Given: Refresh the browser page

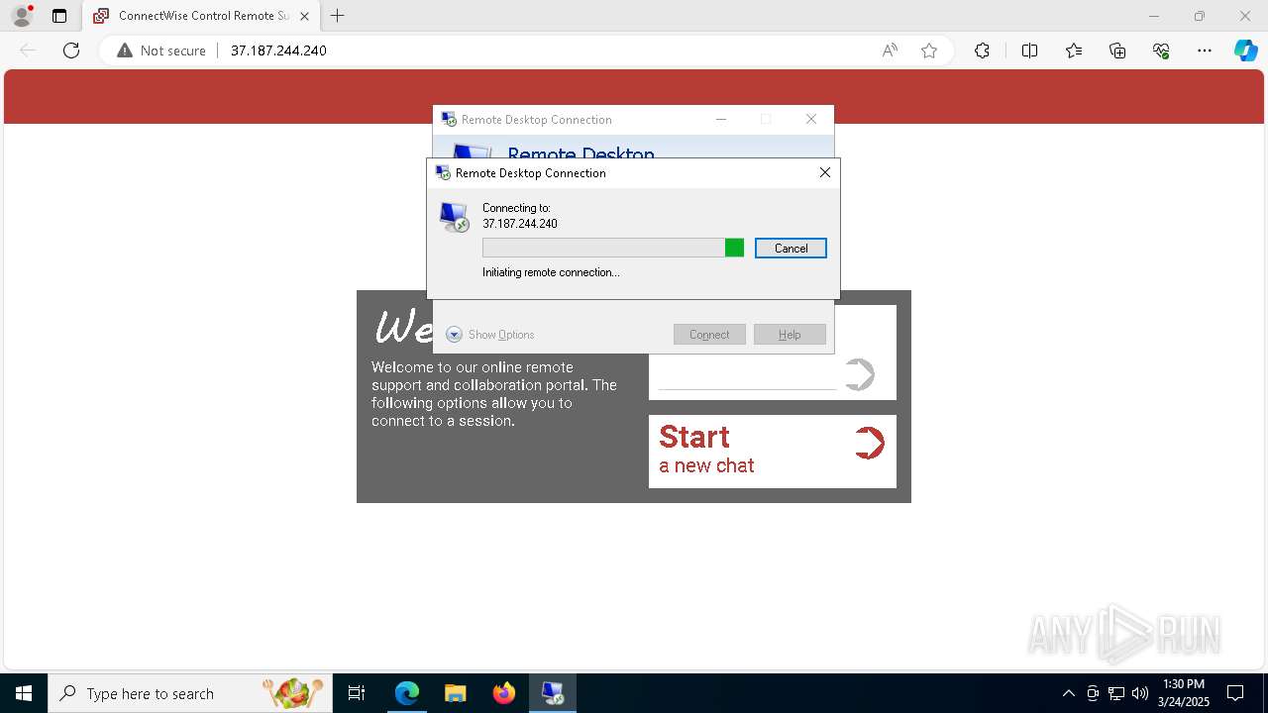Looking at the screenshot, I should [71, 51].
